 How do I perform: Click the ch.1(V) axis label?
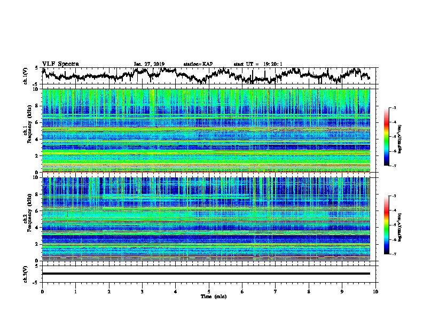[x=26, y=75]
